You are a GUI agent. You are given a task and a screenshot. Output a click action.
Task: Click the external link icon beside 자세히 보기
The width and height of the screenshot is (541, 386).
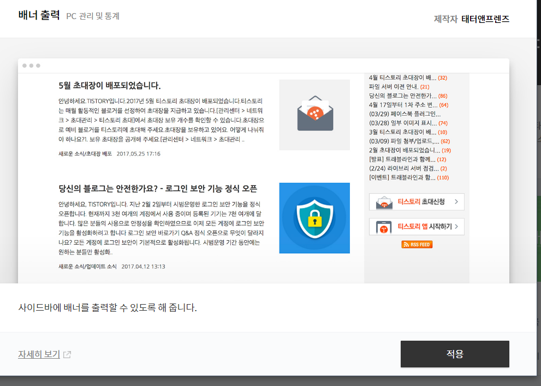click(x=67, y=355)
